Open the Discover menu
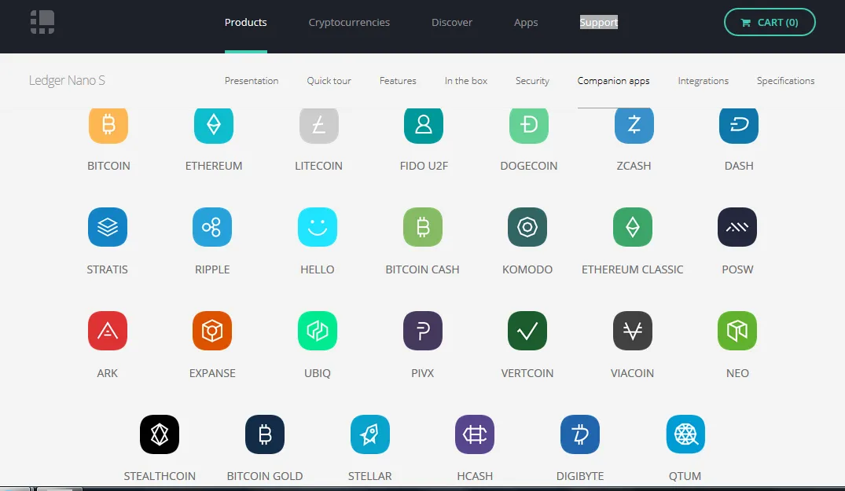Viewport: 845px width, 491px height. click(452, 22)
